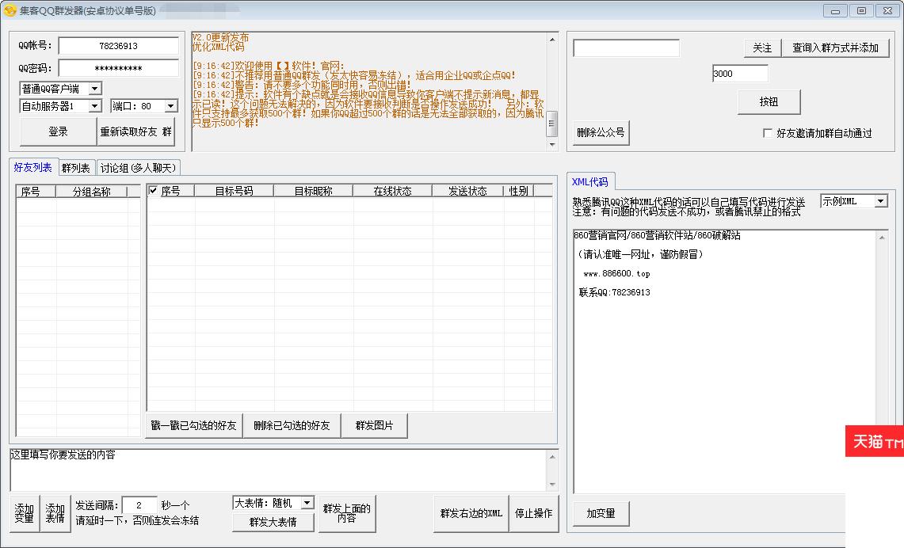Click the 集客QQ群发器 title bar icon
Screen dimensions: 904x548
[x=9, y=10]
